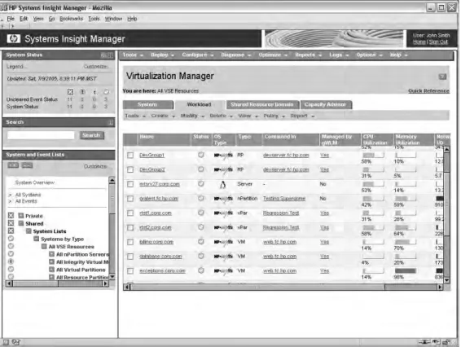Image resolution: width=461 pixels, height=347 pixels.
Task: Open the Diagnose dropdown menu
Action: click(235, 55)
